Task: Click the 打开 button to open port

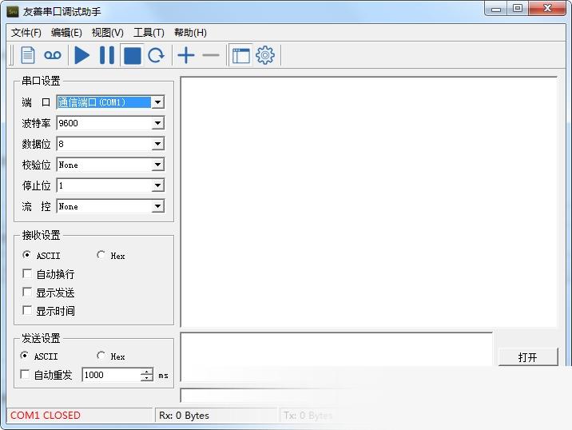Action: (x=528, y=357)
